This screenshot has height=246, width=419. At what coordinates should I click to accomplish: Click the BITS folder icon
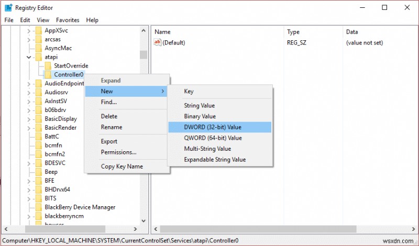39,198
